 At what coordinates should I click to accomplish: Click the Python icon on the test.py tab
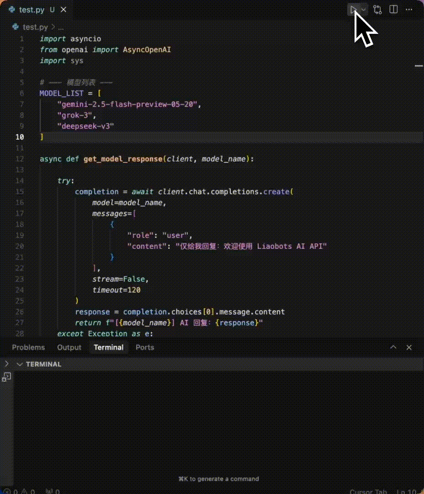point(11,8)
